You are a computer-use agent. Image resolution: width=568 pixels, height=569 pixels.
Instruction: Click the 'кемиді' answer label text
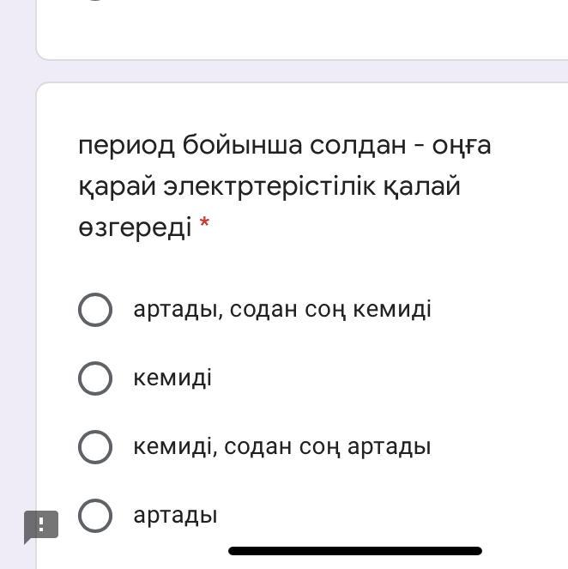172,378
